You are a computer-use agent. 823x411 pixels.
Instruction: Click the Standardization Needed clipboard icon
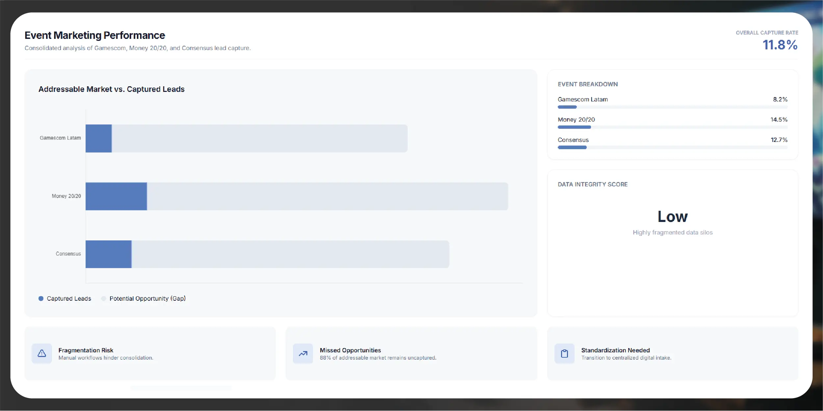564,353
